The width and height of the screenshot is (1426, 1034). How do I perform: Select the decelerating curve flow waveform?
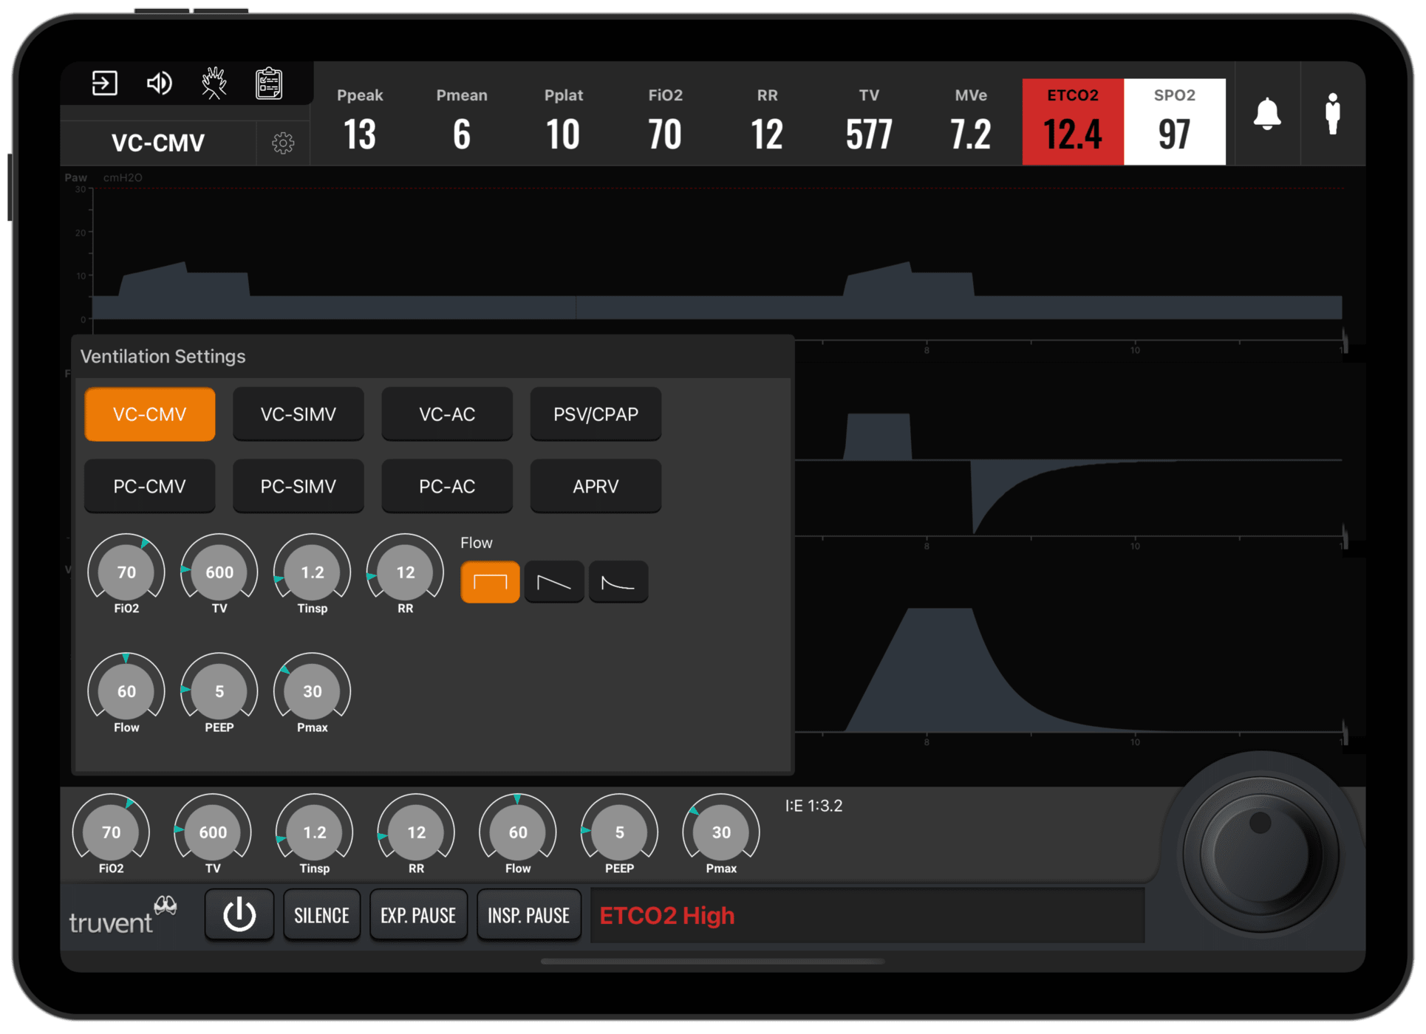[618, 582]
